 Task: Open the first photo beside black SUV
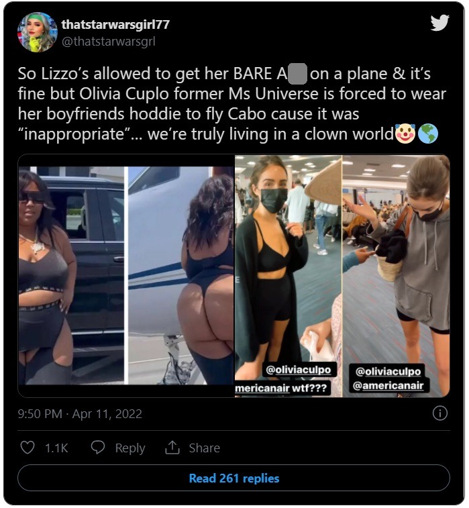71,275
